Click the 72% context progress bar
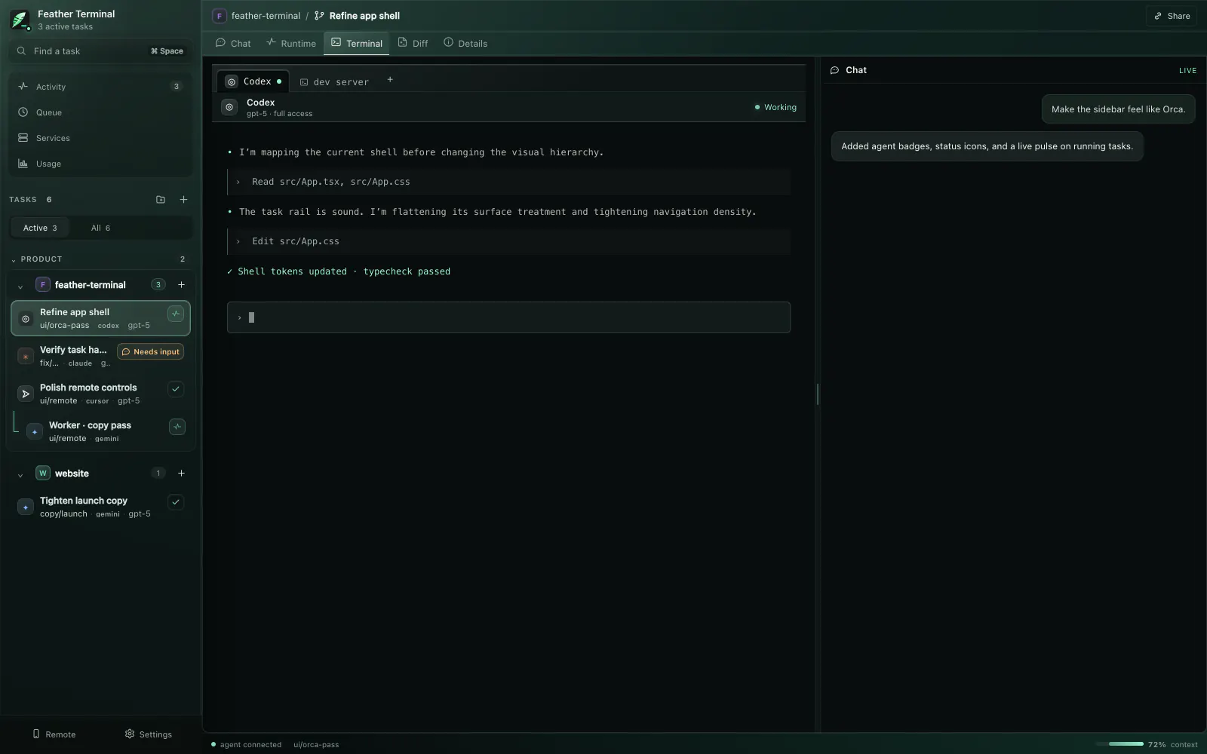The height and width of the screenshot is (754, 1207). tap(1119, 744)
